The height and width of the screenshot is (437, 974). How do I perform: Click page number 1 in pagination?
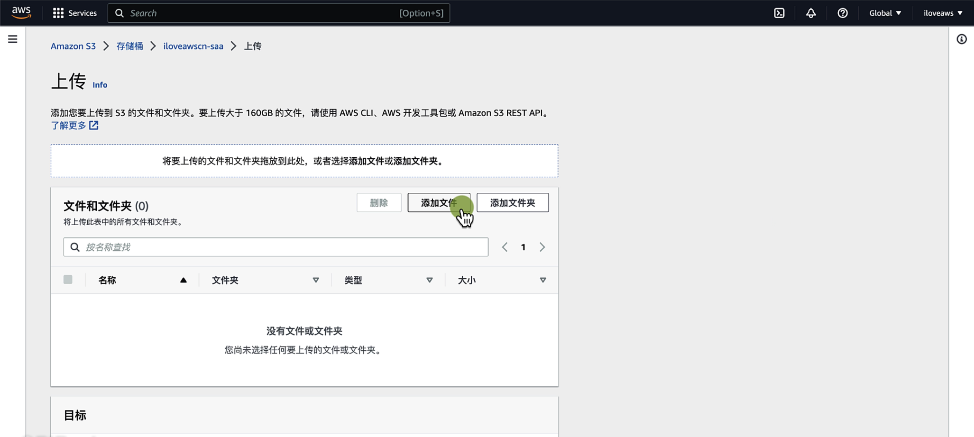(523, 247)
